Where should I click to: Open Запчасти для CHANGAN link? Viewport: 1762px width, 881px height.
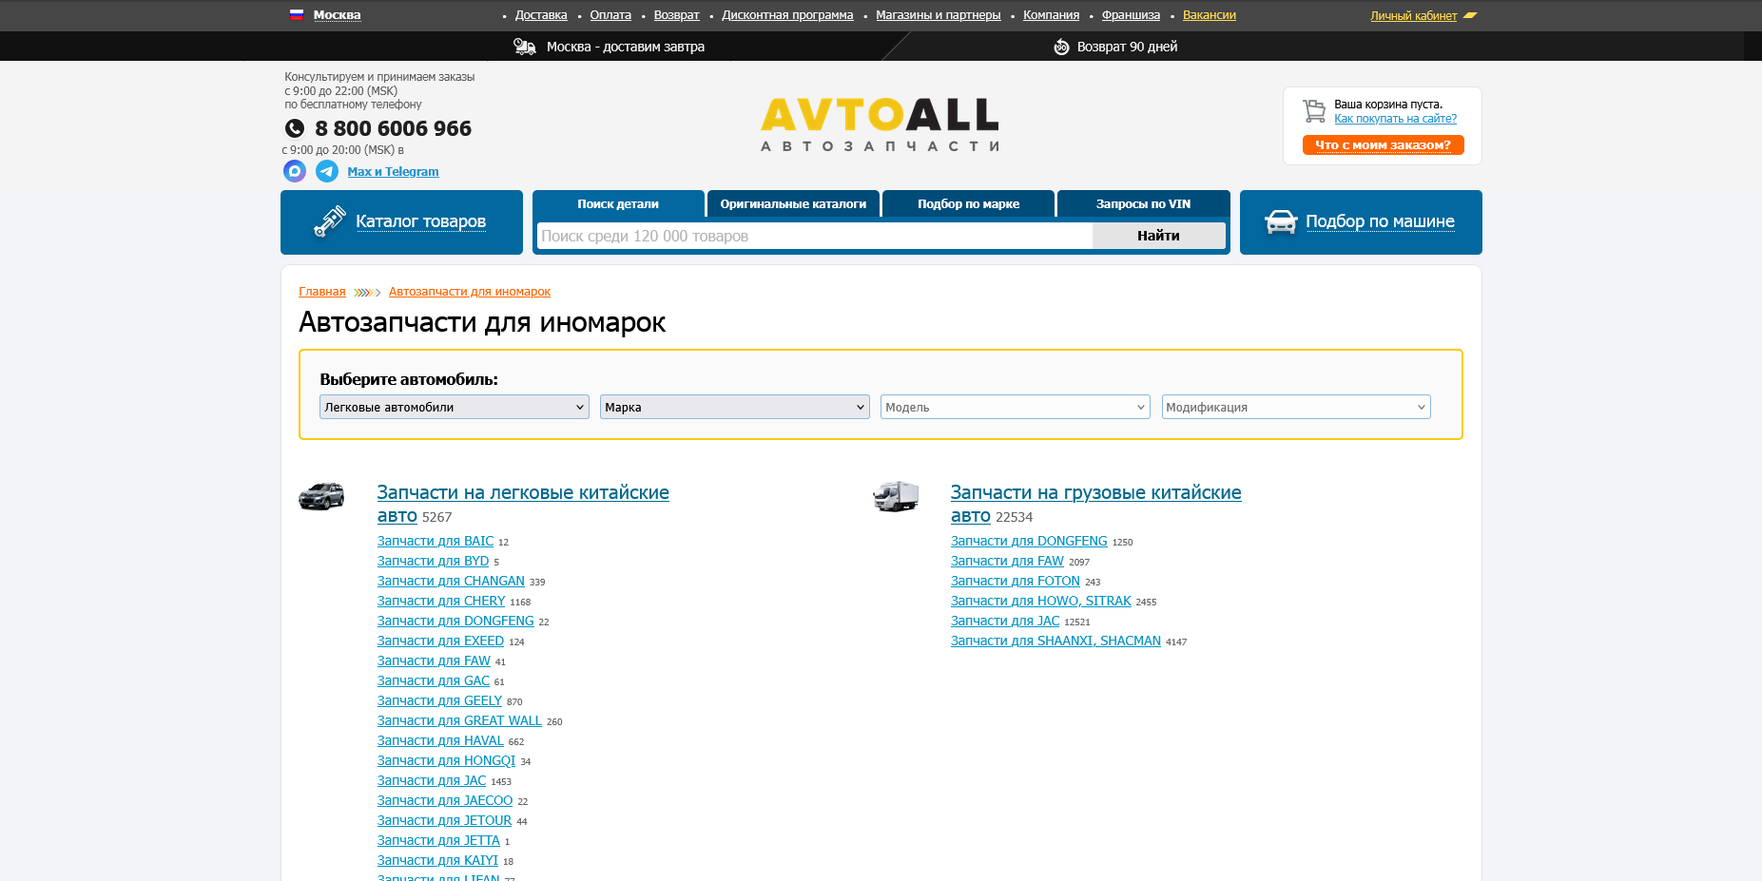pos(451,581)
